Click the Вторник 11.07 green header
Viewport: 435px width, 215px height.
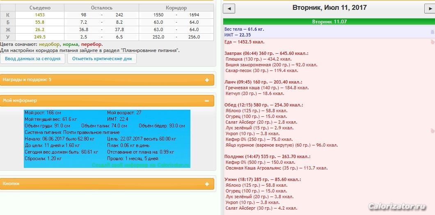(329, 22)
